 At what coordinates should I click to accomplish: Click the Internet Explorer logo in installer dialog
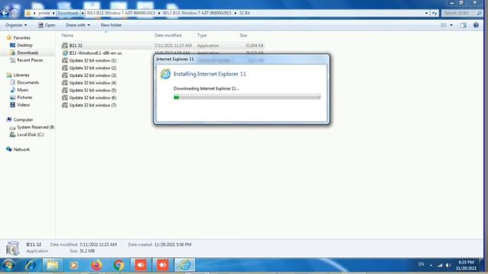coord(165,74)
